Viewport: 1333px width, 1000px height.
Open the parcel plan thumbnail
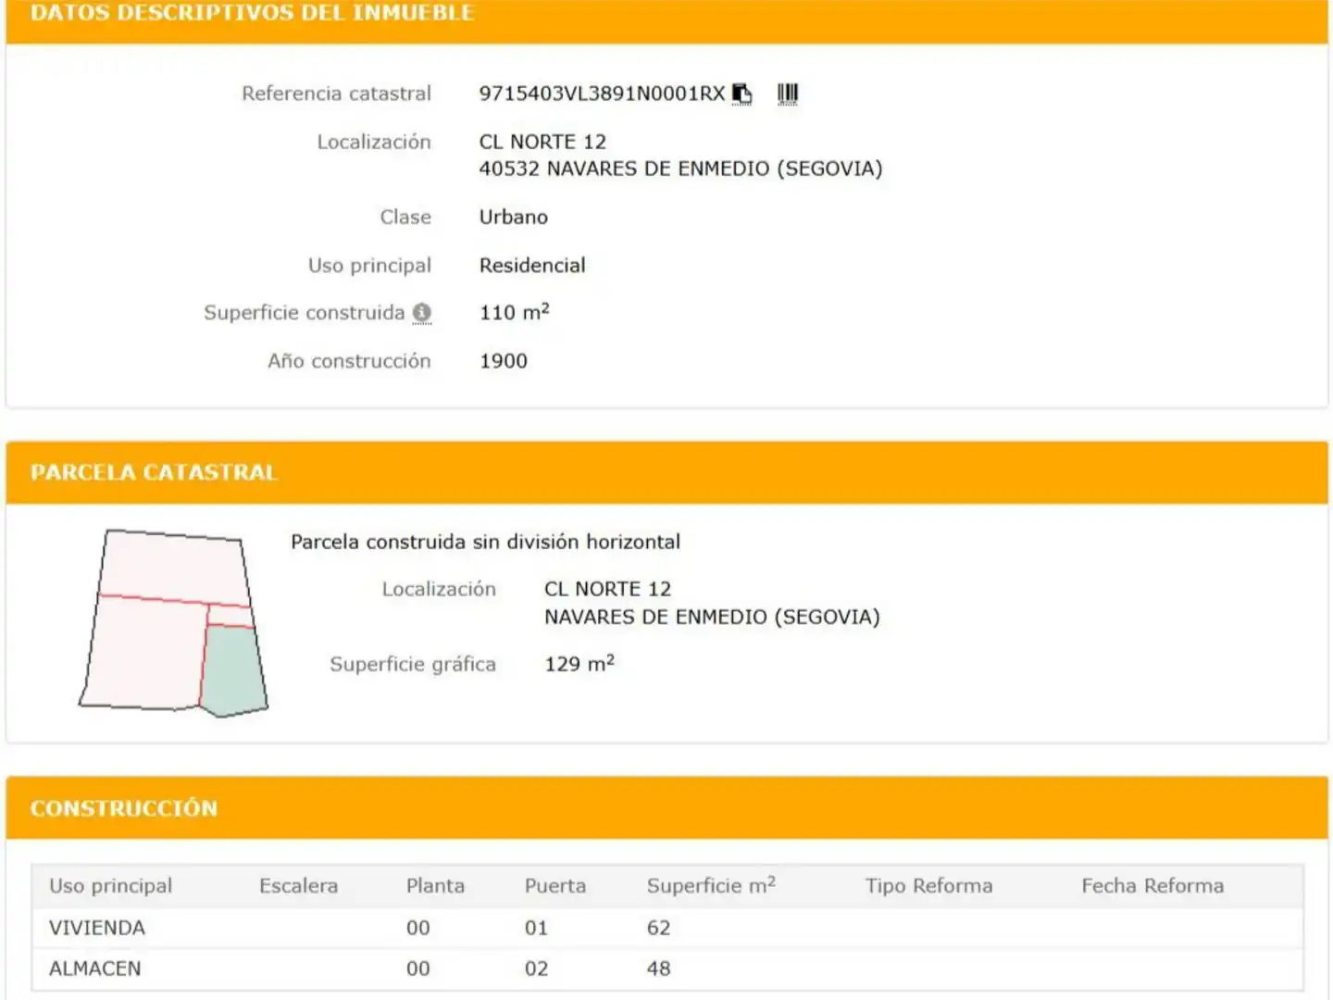173,623
